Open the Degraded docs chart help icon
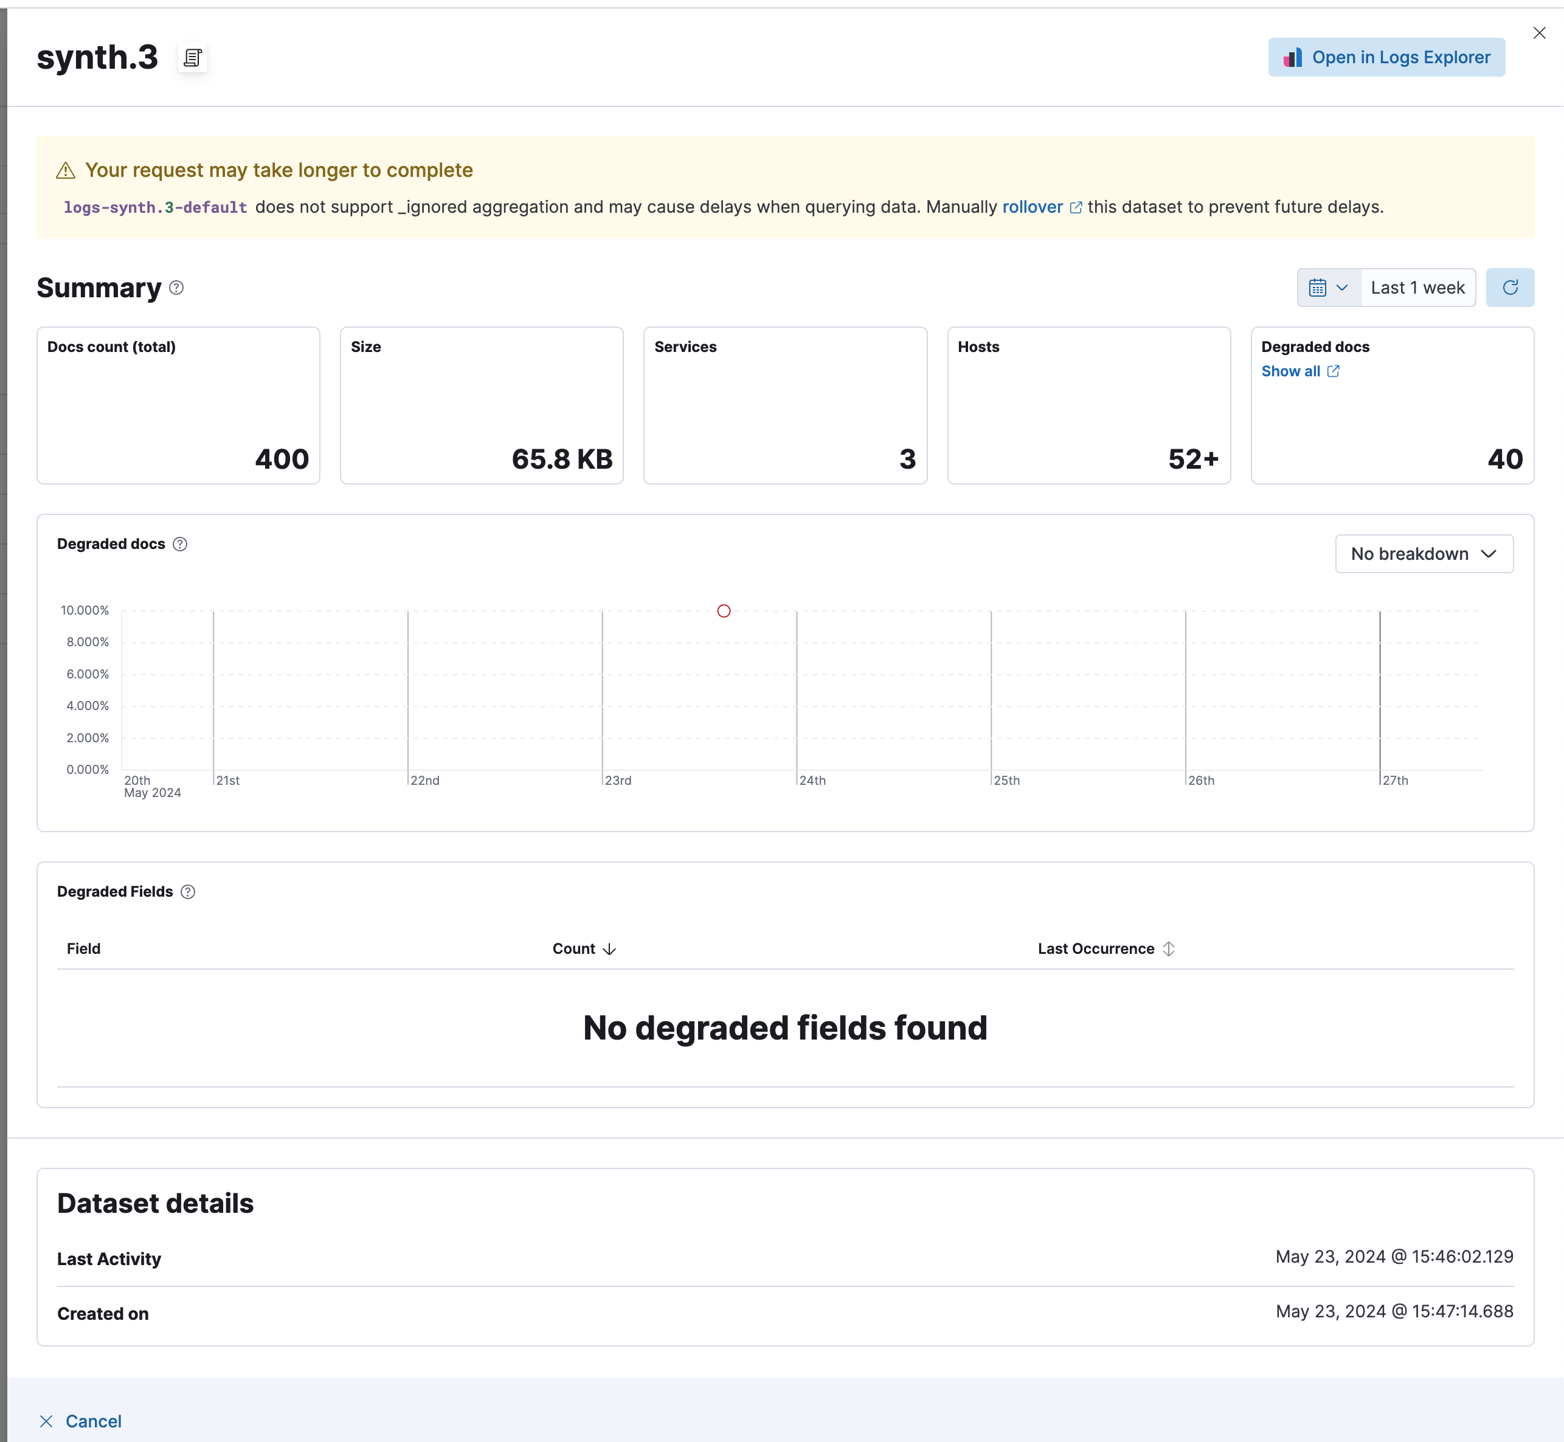Viewport: 1564px width, 1442px height. click(180, 544)
